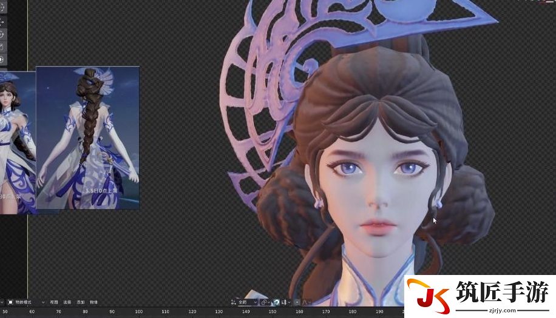The width and height of the screenshot is (556, 318).
Task: Open the proportional falloff curve dropdown
Action: pyautogui.click(x=307, y=302)
